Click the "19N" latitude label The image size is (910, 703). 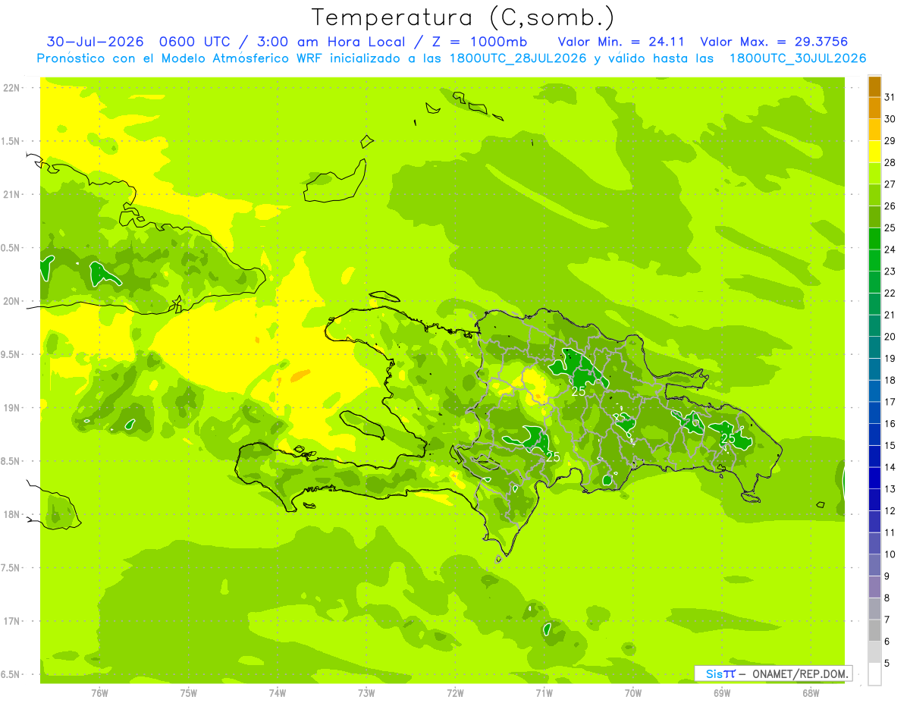point(12,408)
